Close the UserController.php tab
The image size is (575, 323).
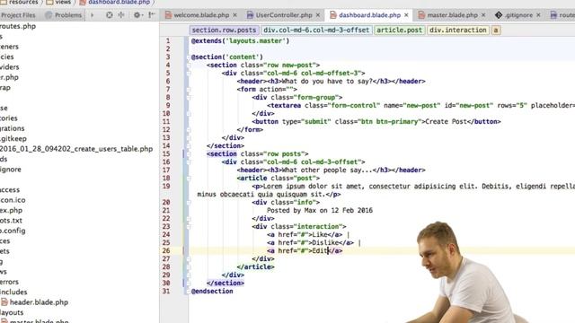click(x=318, y=15)
